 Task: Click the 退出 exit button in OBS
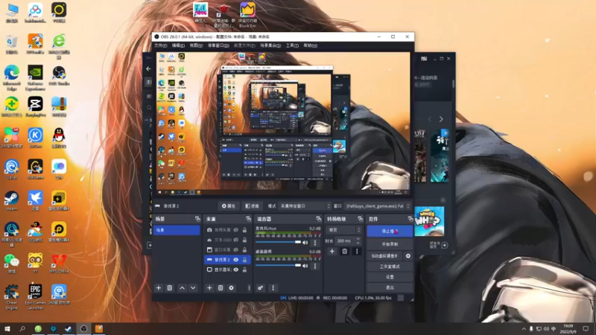pyautogui.click(x=390, y=287)
